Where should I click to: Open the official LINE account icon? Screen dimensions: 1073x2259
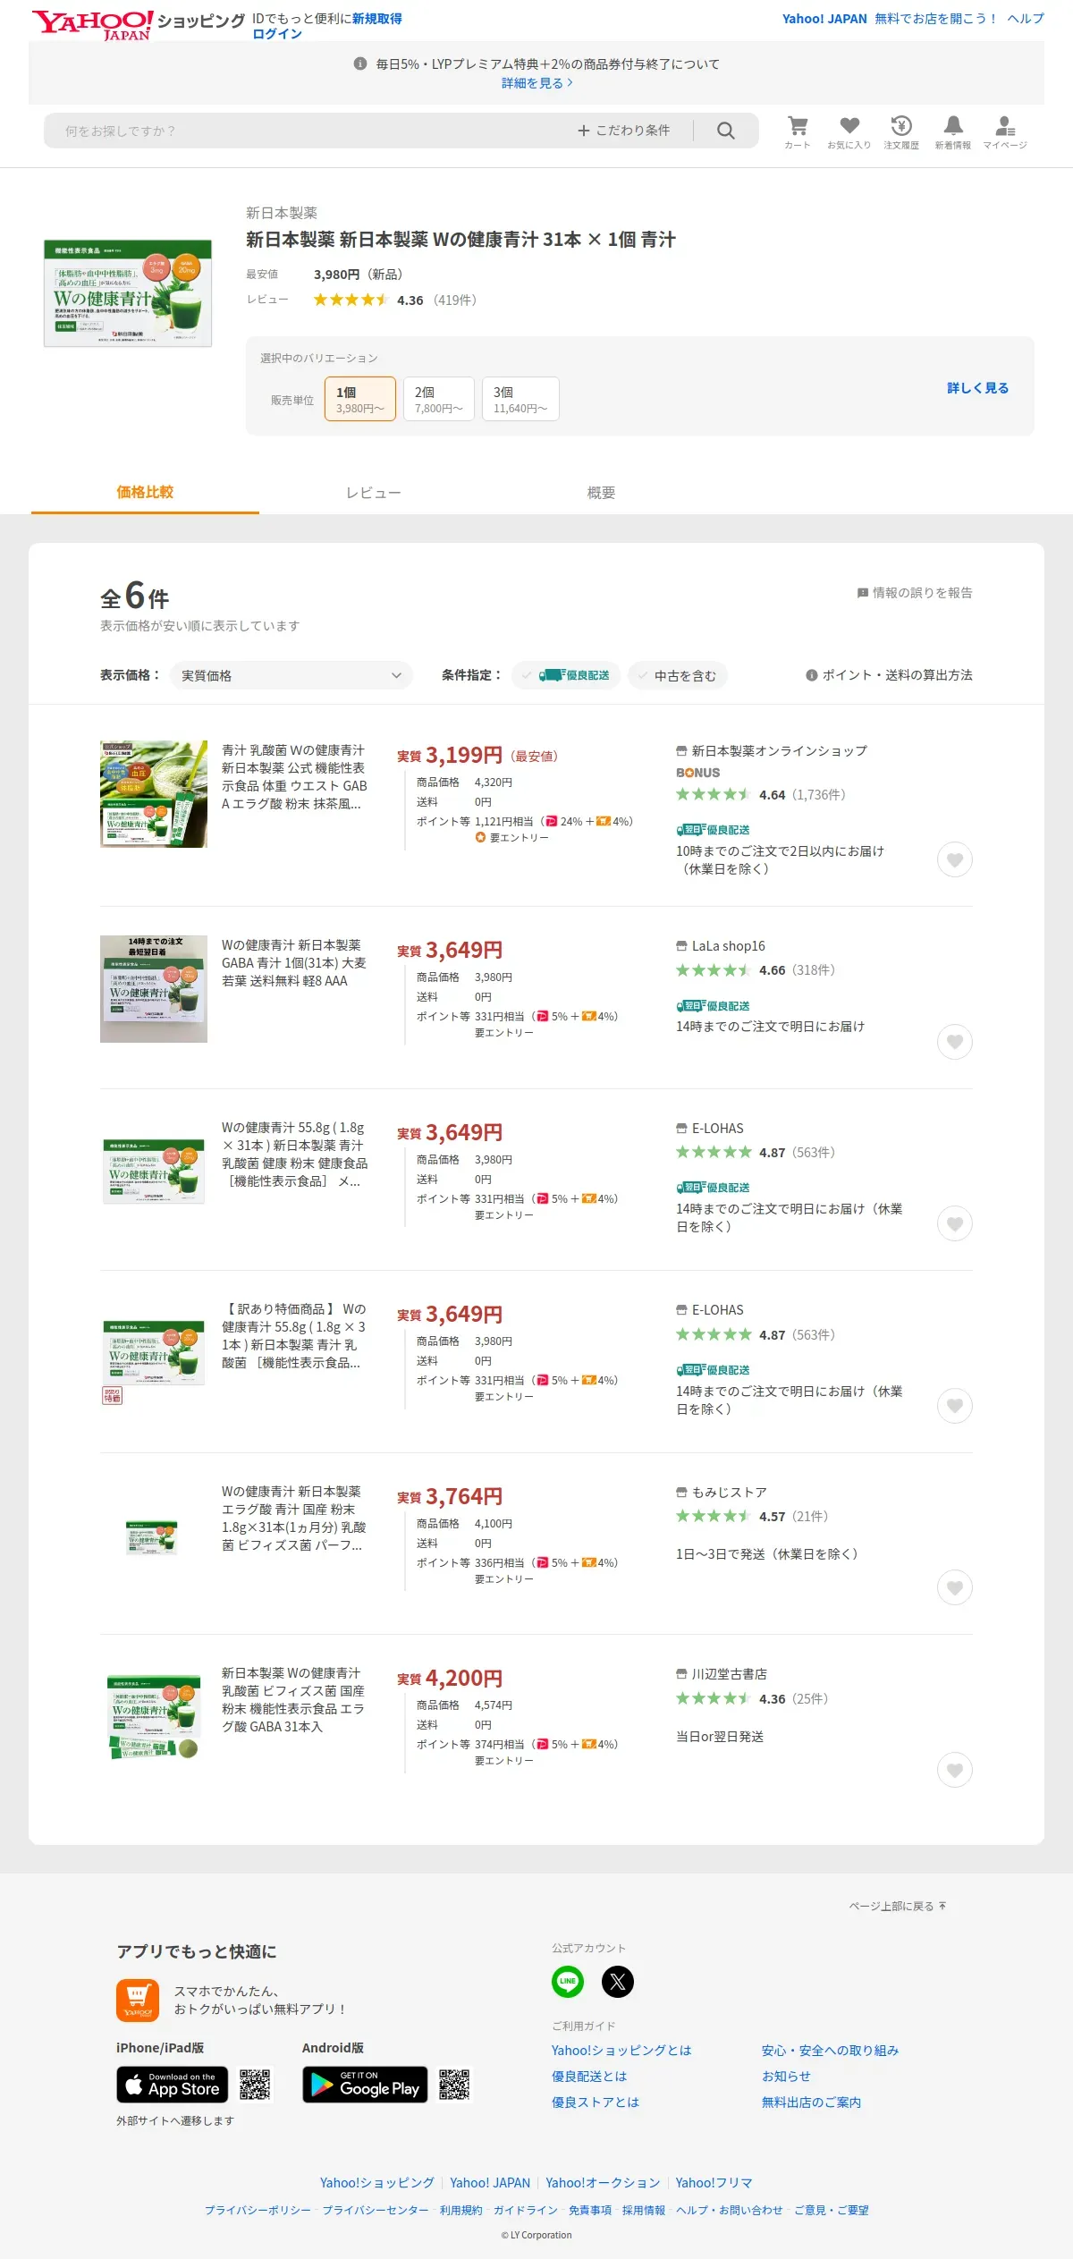(568, 1981)
